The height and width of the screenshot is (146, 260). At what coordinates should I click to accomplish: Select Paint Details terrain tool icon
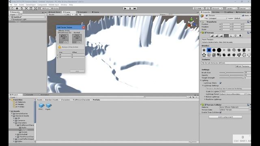point(236,36)
